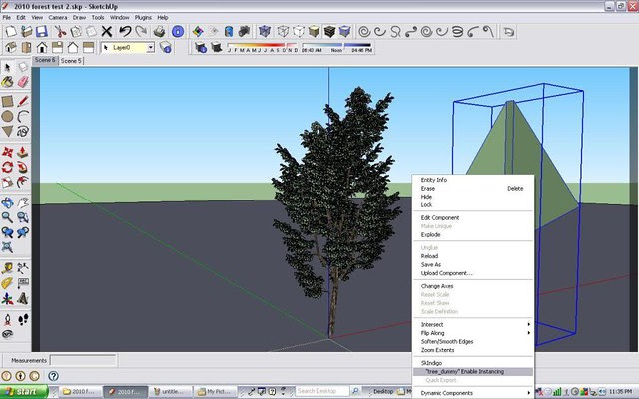Viewport: 639px width, 399px height.
Task: Open the My Pict... taskbar button
Action: click(214, 392)
